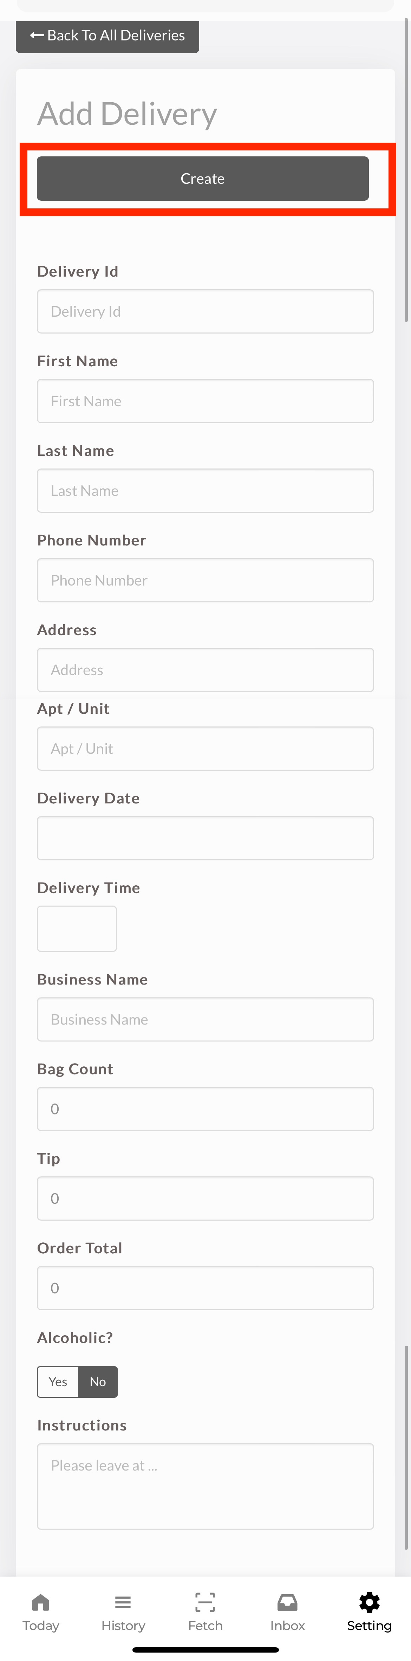411x1661 pixels.
Task: Open the Setting gear icon
Action: click(x=369, y=1602)
